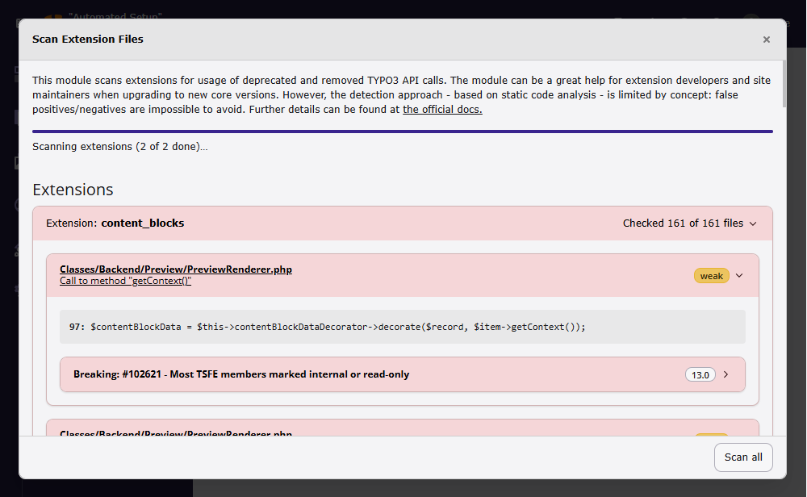
Task: Close the Scan Extension Files dialog
Action: [766, 40]
